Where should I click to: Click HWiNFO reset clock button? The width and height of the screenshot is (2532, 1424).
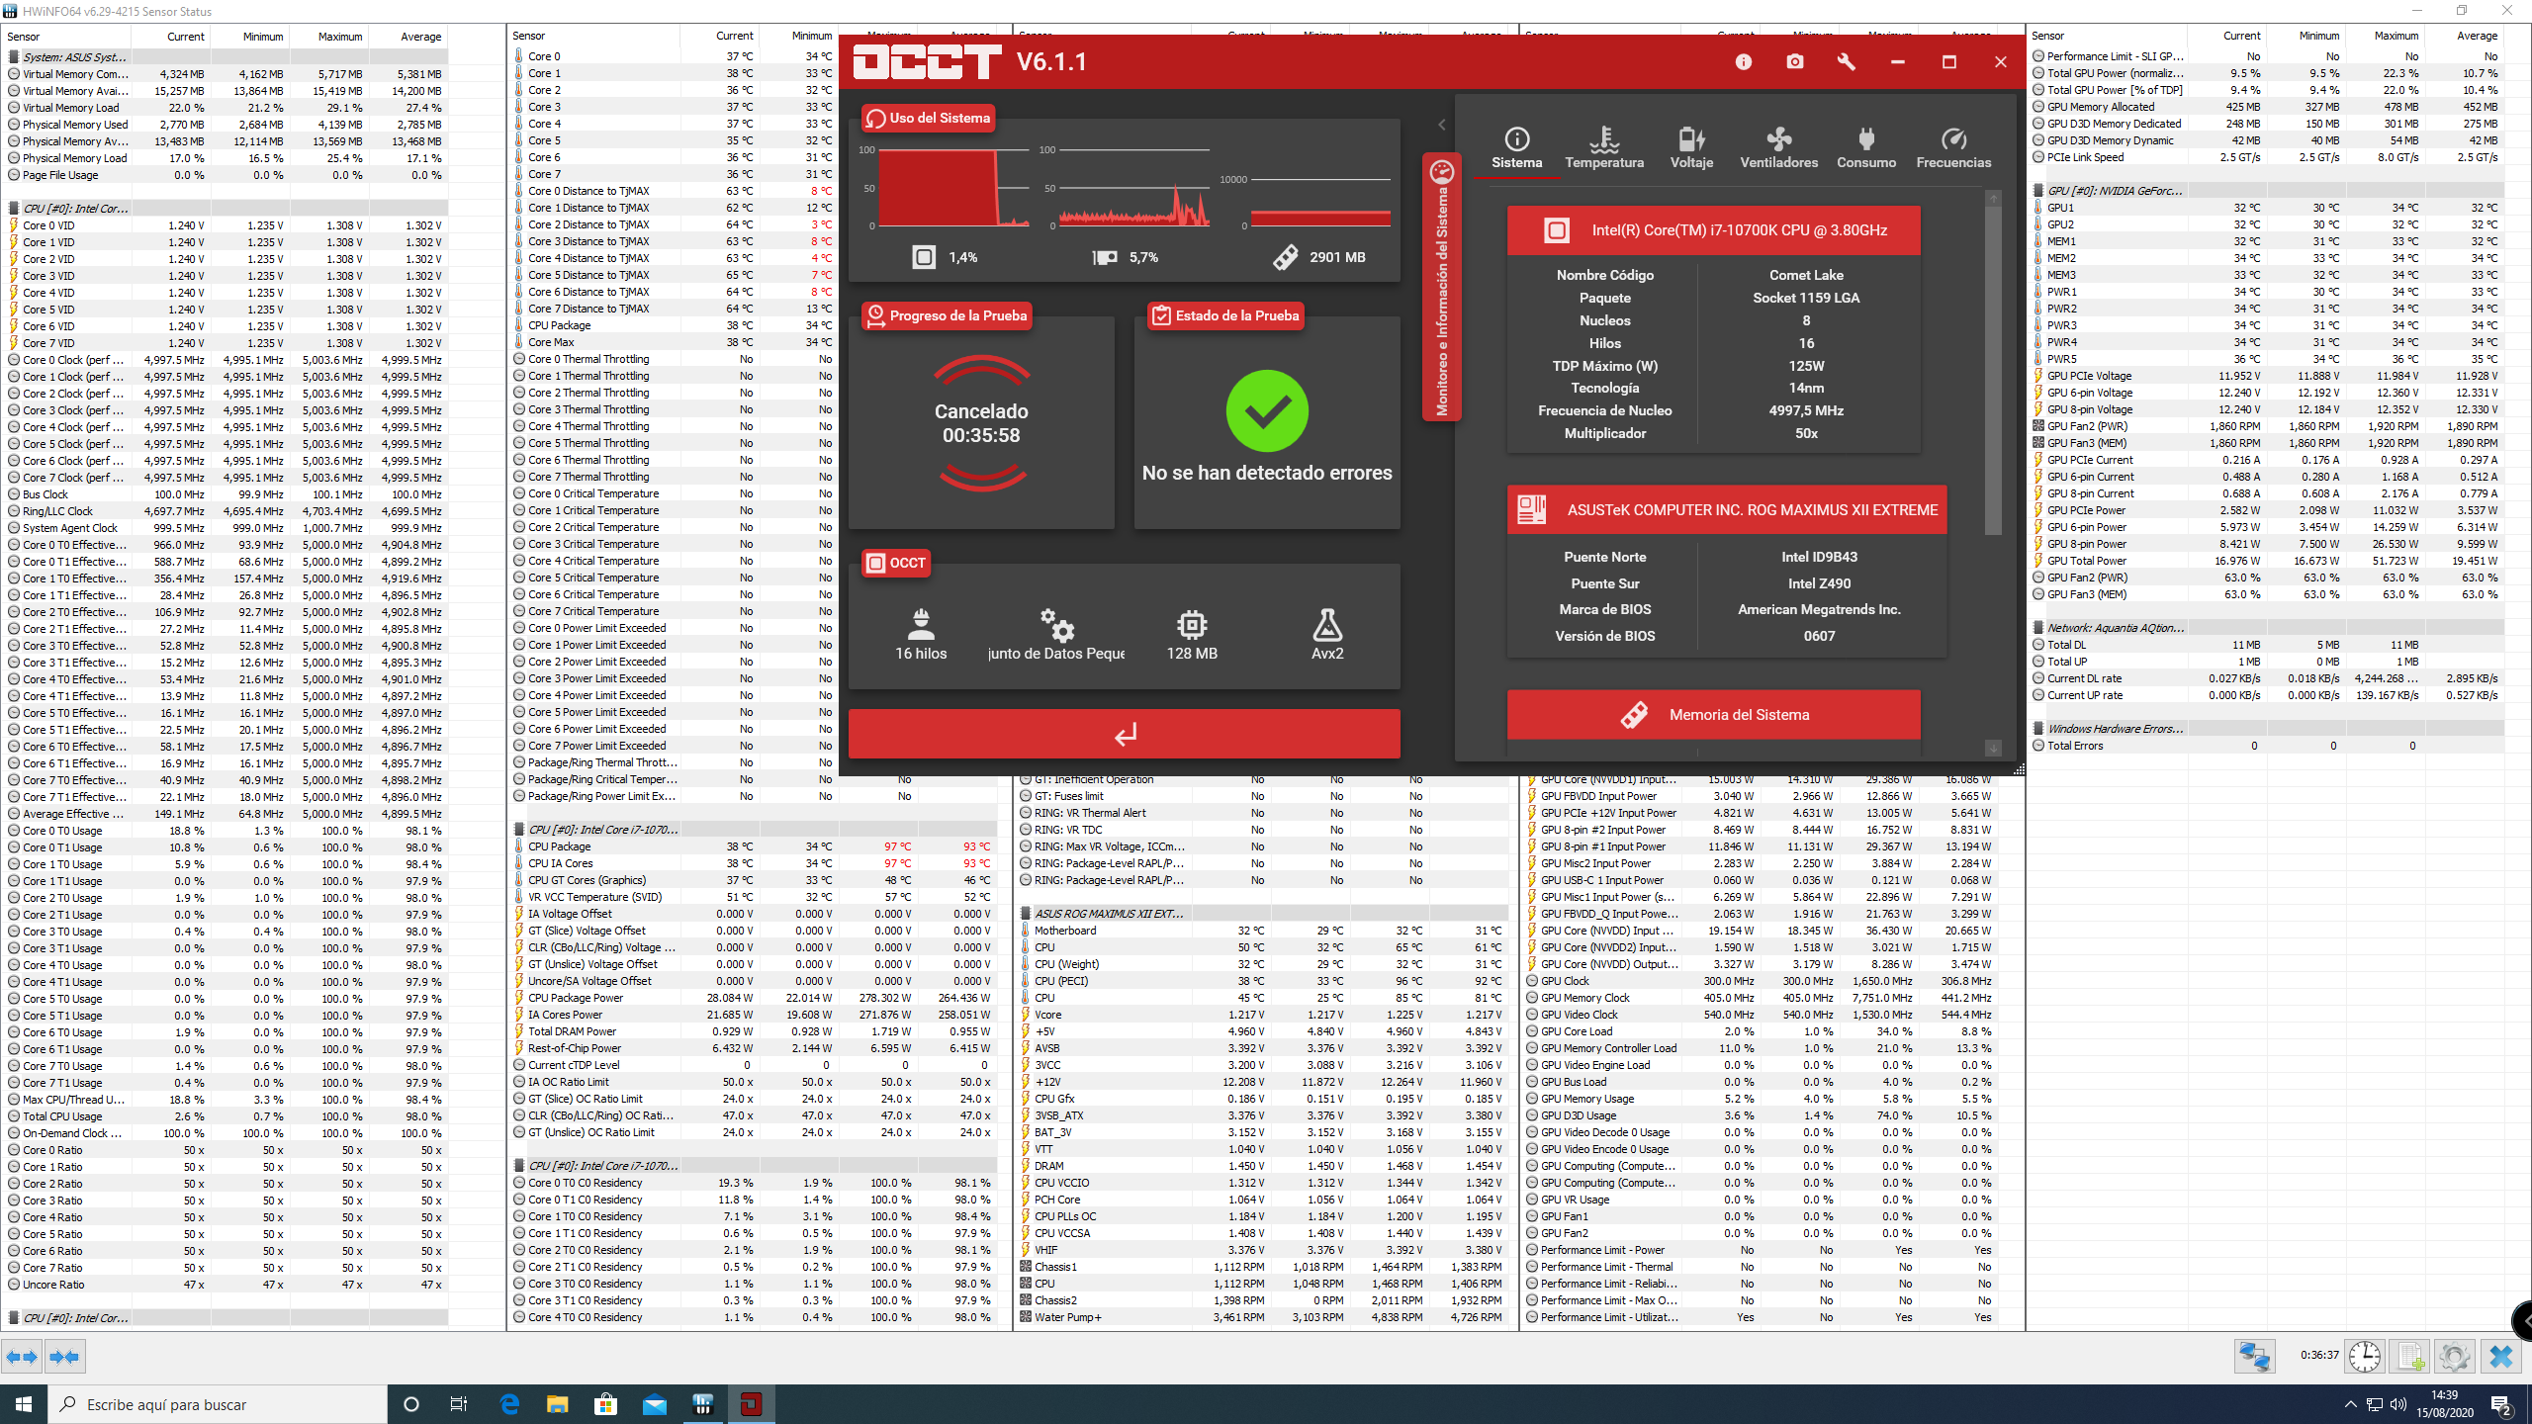click(x=2364, y=1356)
